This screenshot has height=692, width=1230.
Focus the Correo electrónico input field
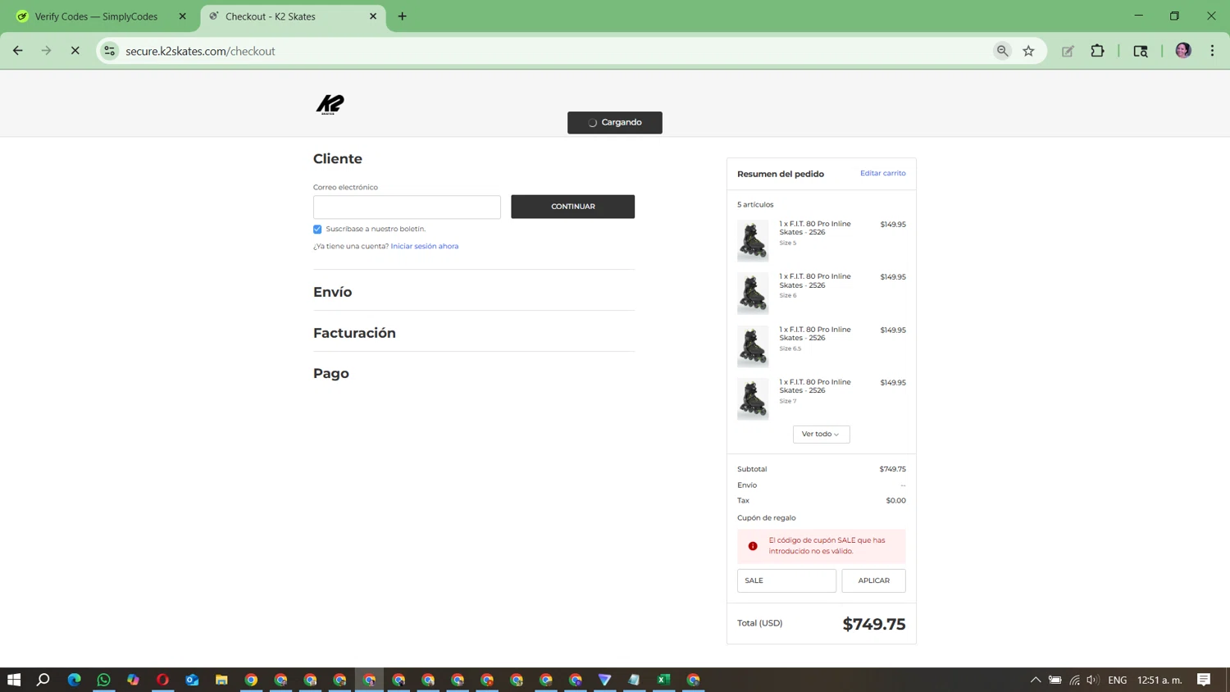(x=407, y=207)
